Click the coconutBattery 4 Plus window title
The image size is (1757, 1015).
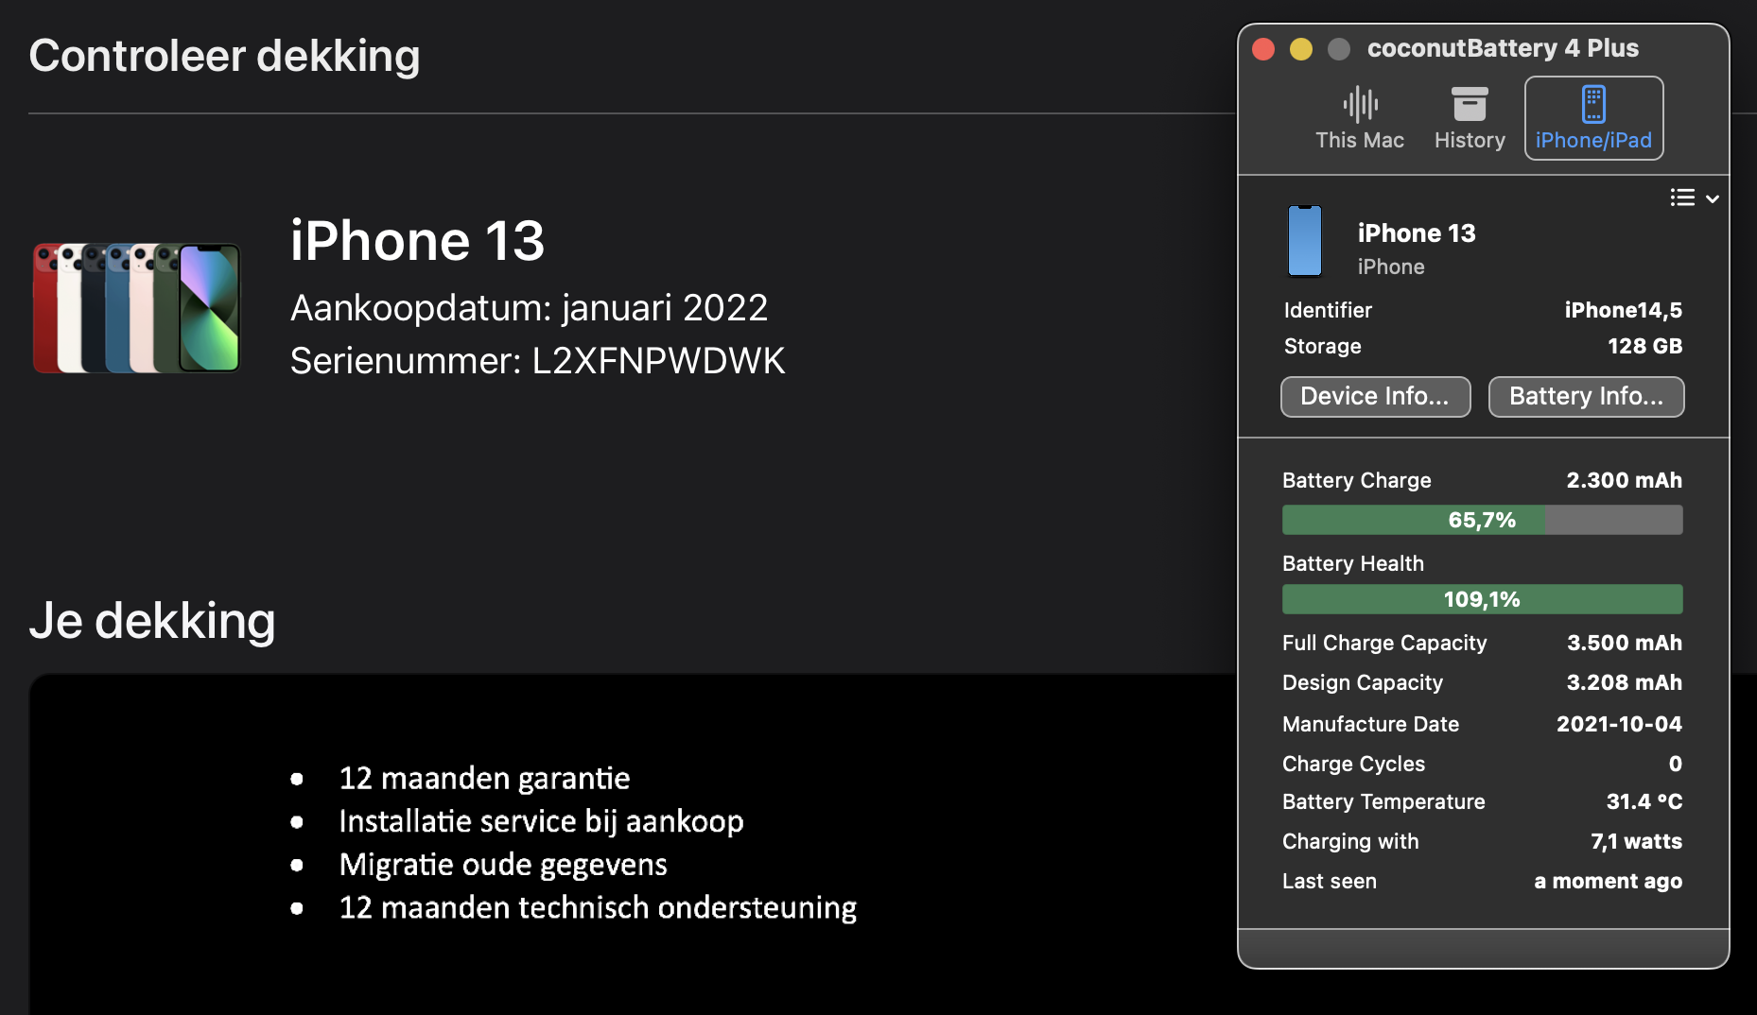click(1503, 48)
